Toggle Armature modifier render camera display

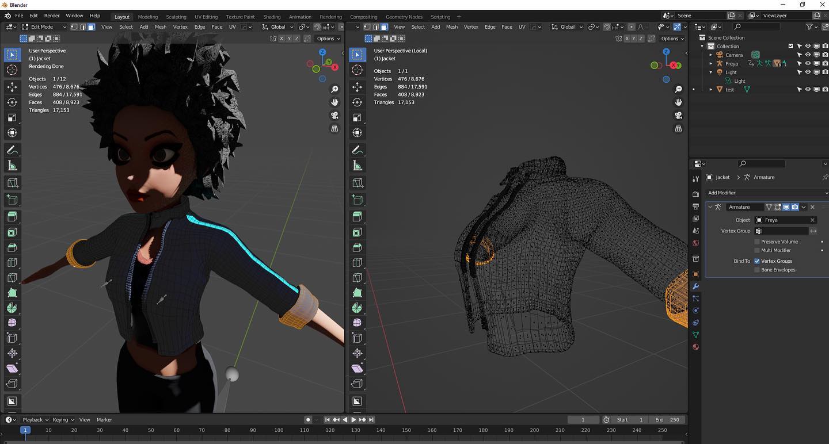[x=795, y=207]
